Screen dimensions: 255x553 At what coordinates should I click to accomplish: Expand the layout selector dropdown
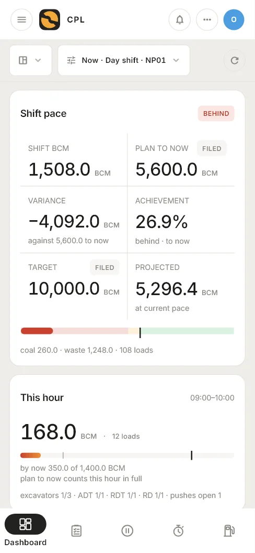pyautogui.click(x=31, y=60)
